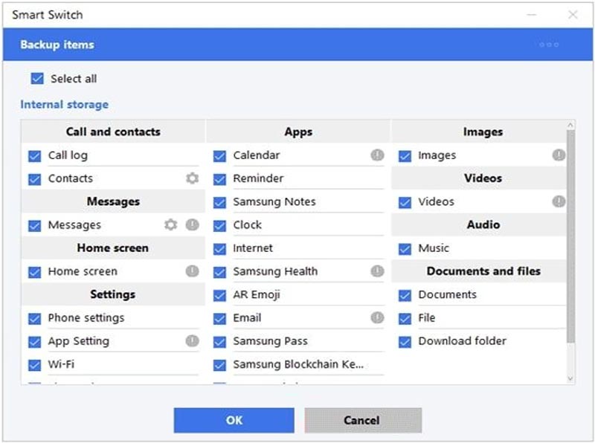The height and width of the screenshot is (443, 595).
Task: Click the info icon beside Calendar
Action: (377, 155)
